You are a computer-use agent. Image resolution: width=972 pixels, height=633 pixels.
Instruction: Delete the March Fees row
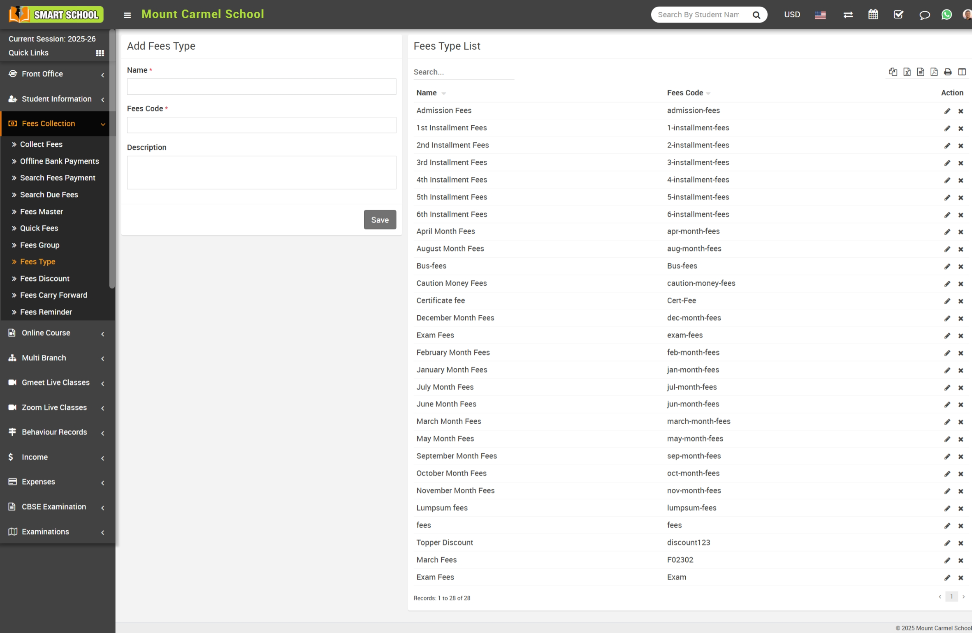(960, 560)
